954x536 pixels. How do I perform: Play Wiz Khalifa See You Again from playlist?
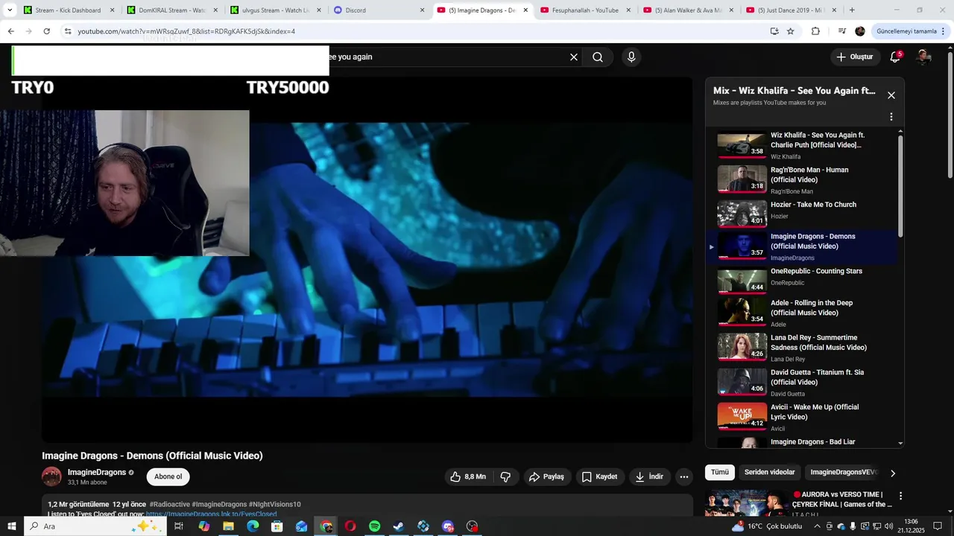click(x=801, y=146)
